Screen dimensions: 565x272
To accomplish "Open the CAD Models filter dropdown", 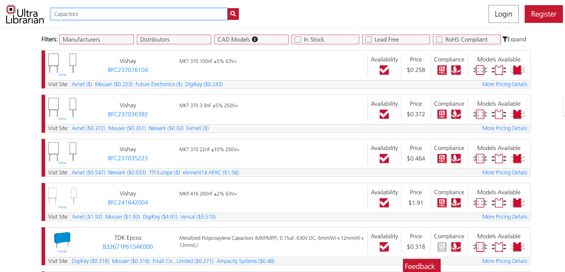I will [x=251, y=39].
